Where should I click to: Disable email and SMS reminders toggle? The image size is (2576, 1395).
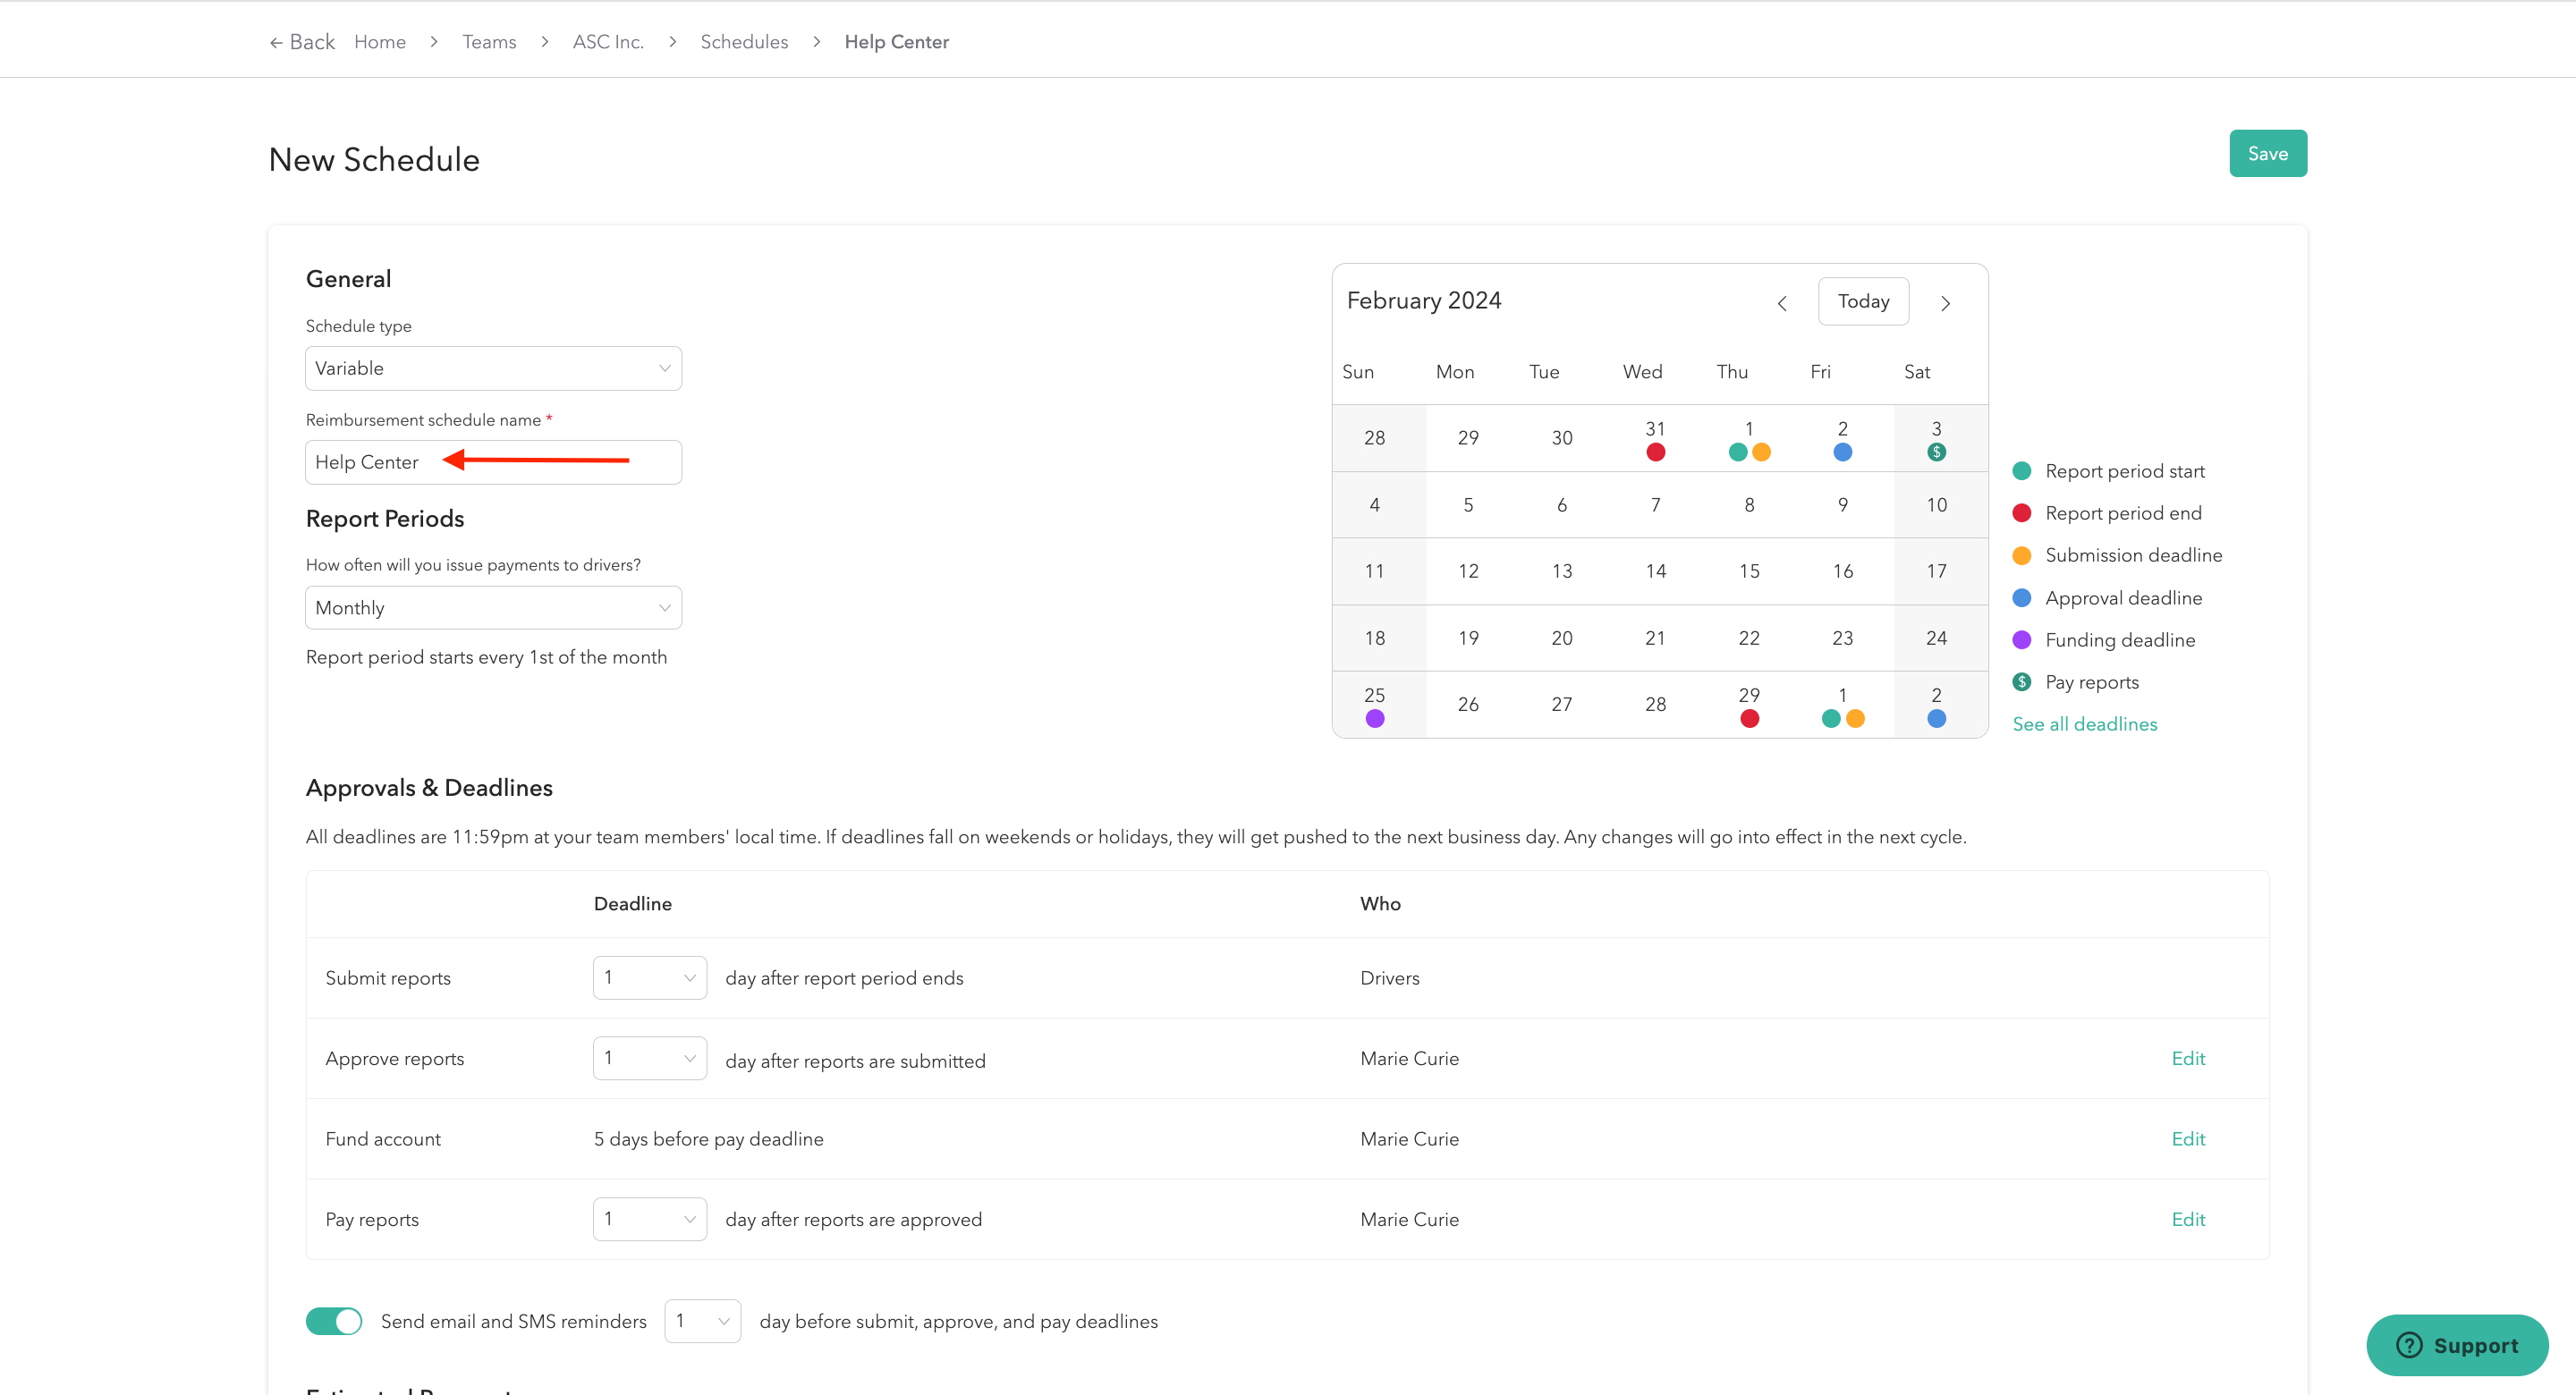pyautogui.click(x=334, y=1321)
